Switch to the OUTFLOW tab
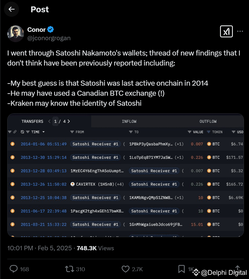249x279 pixels. click(x=208, y=121)
